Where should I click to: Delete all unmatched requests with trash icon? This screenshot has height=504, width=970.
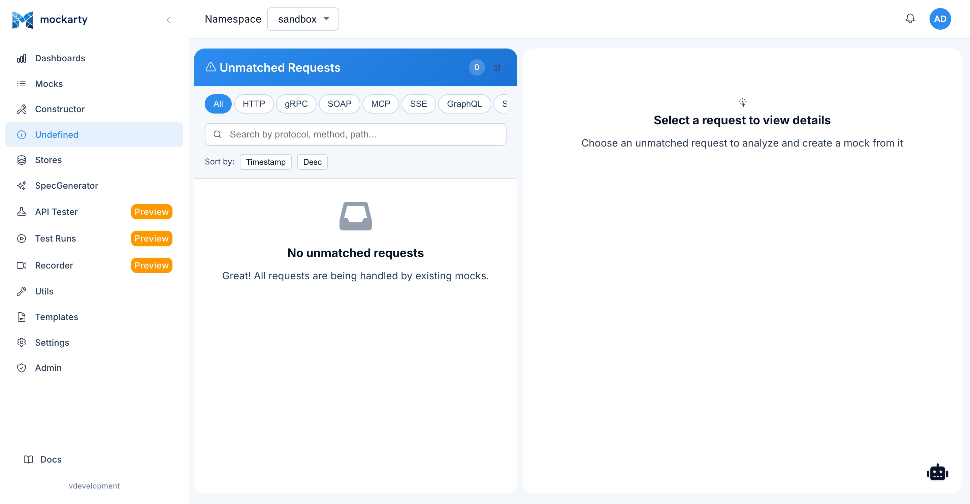(x=497, y=67)
